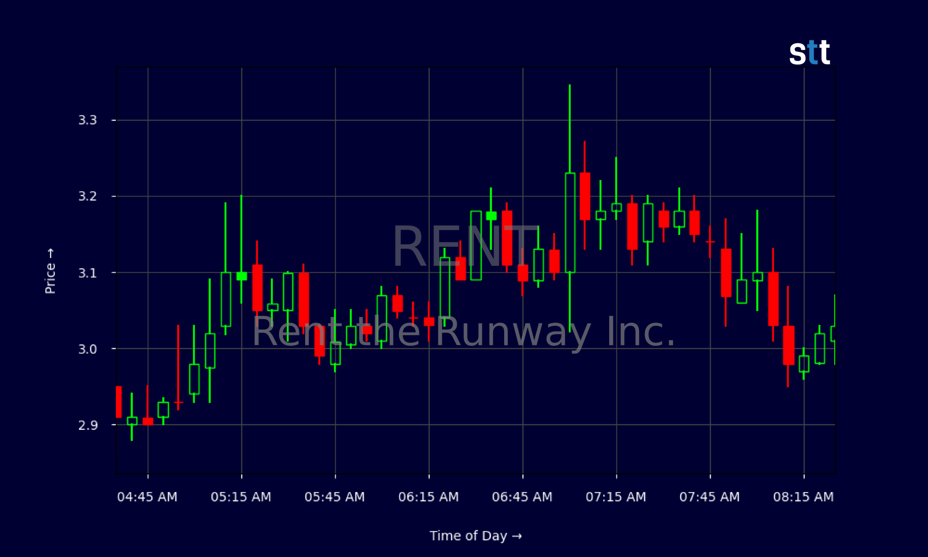Viewport: 928px width, 557px height.
Task: Click the 3.2 price axis label
Action: 87,196
